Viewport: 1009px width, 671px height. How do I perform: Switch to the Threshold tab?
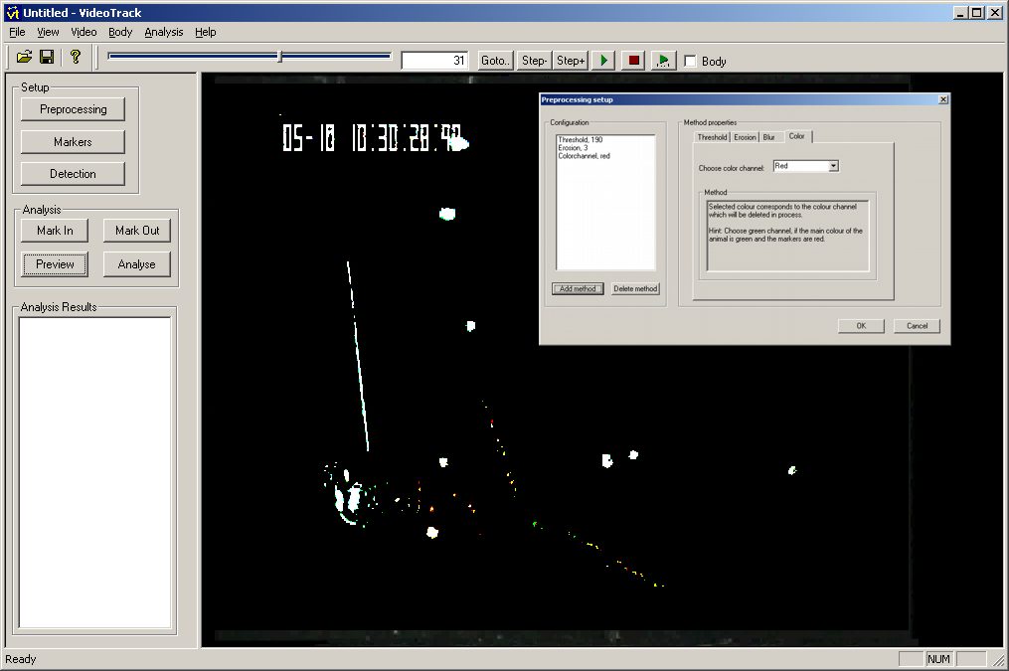(x=712, y=137)
